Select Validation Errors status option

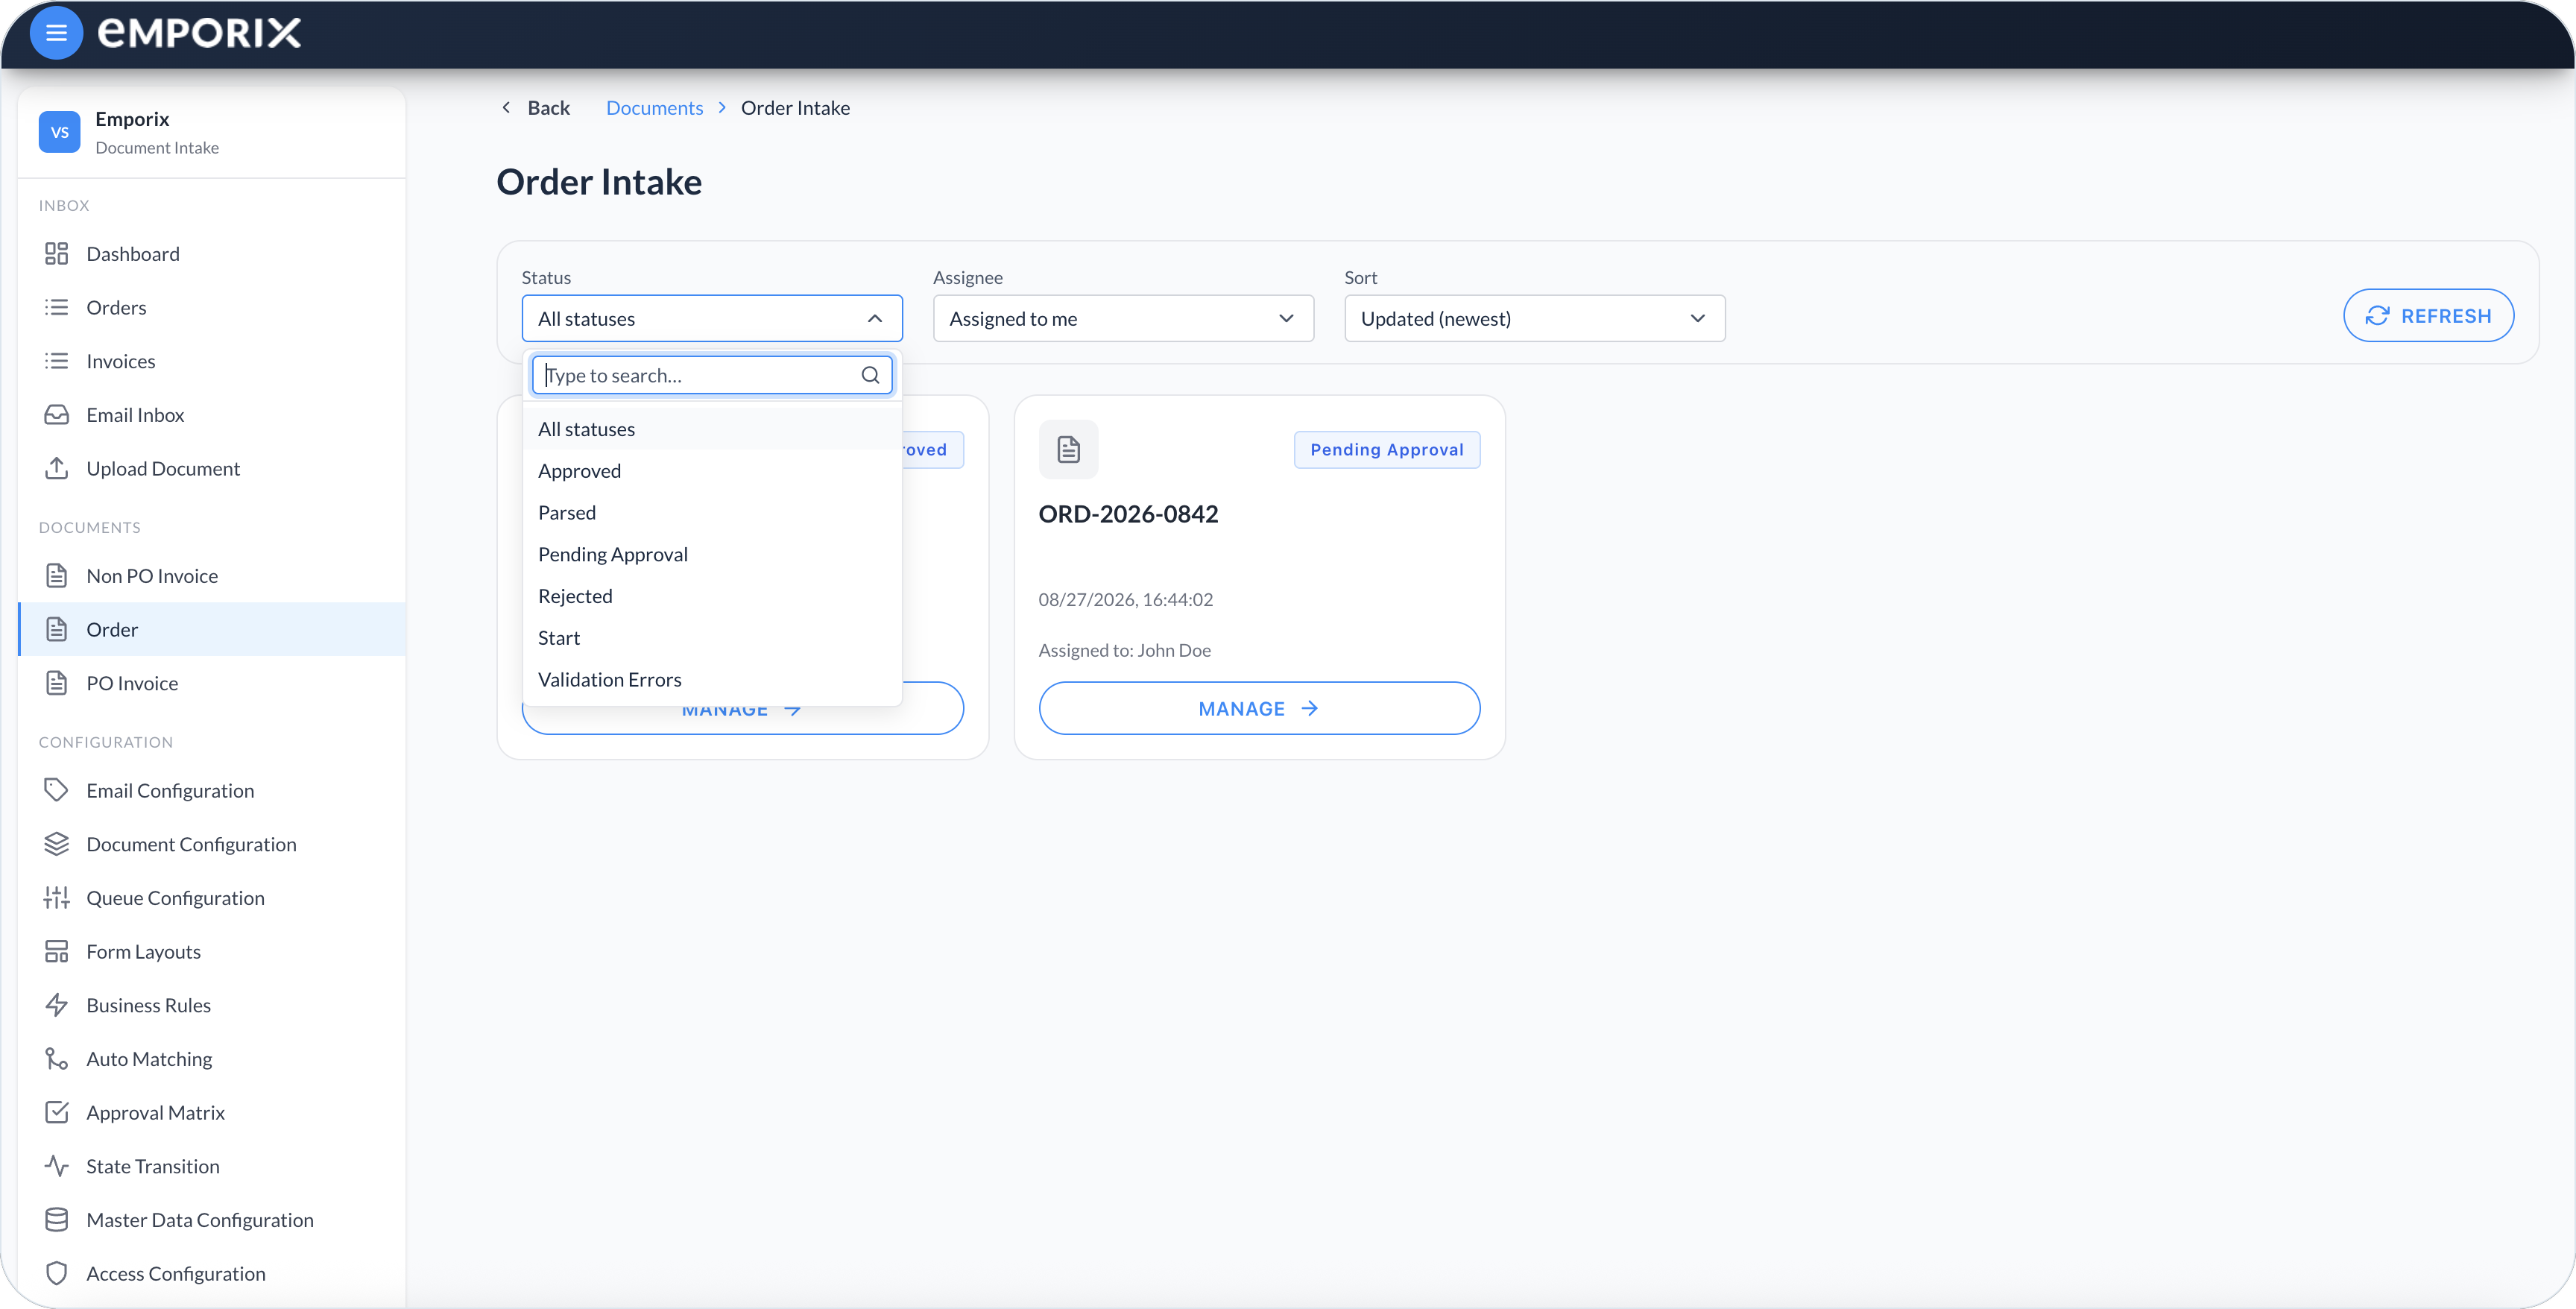[712, 679]
